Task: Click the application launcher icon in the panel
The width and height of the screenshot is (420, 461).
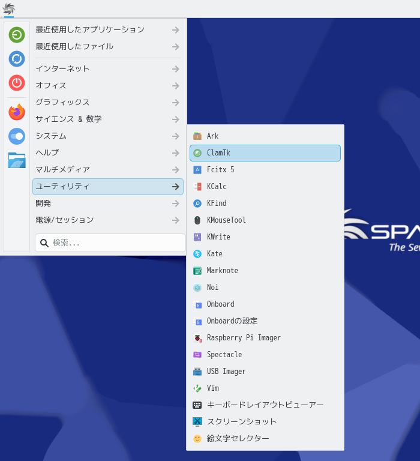Action: click(x=8, y=9)
